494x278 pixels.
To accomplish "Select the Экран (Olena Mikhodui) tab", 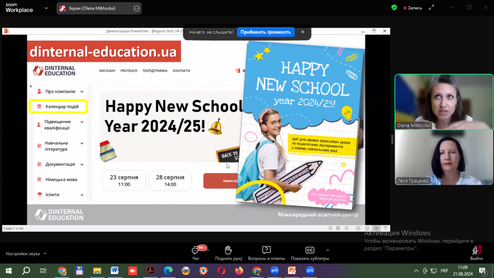I will coord(99,8).
